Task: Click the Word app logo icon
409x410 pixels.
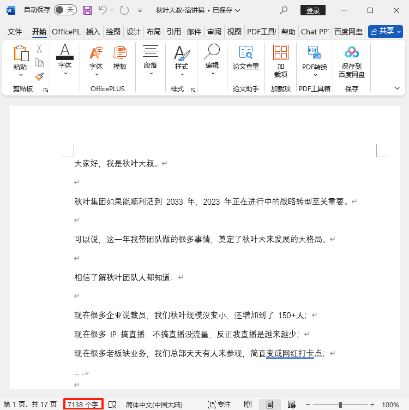Action: (x=11, y=10)
